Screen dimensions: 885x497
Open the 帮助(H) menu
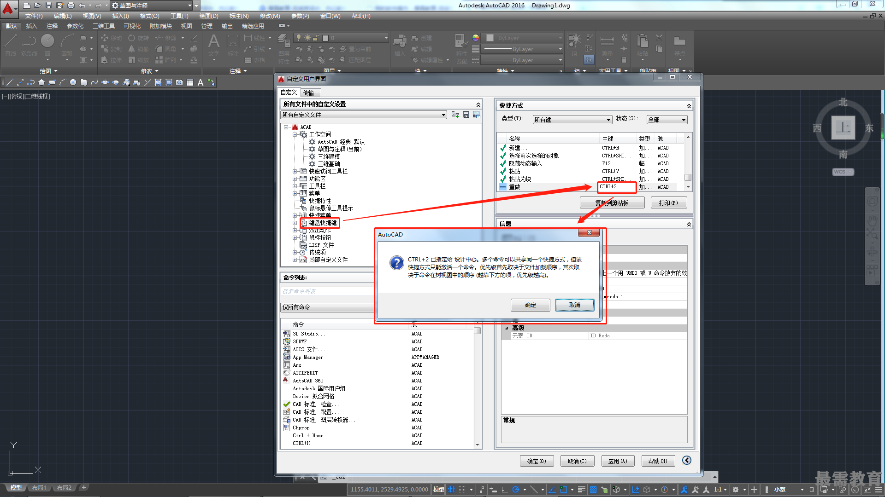[x=360, y=16]
